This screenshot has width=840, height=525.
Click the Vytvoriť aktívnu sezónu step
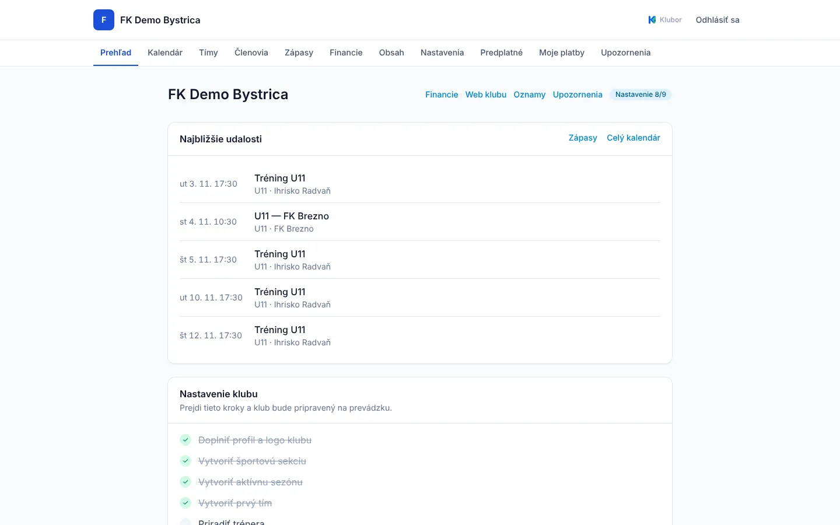(x=250, y=482)
